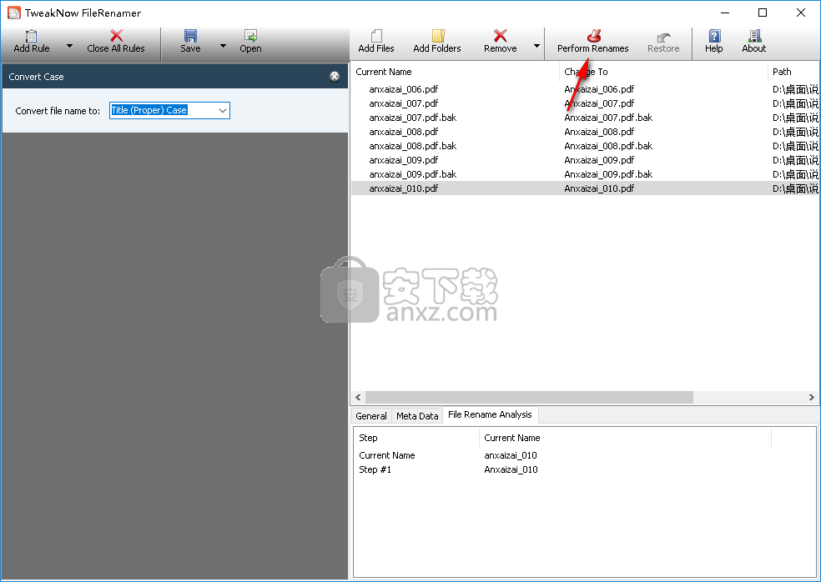Switch to the Meta Data tab
Screen dimensions: 821x582
coord(417,416)
